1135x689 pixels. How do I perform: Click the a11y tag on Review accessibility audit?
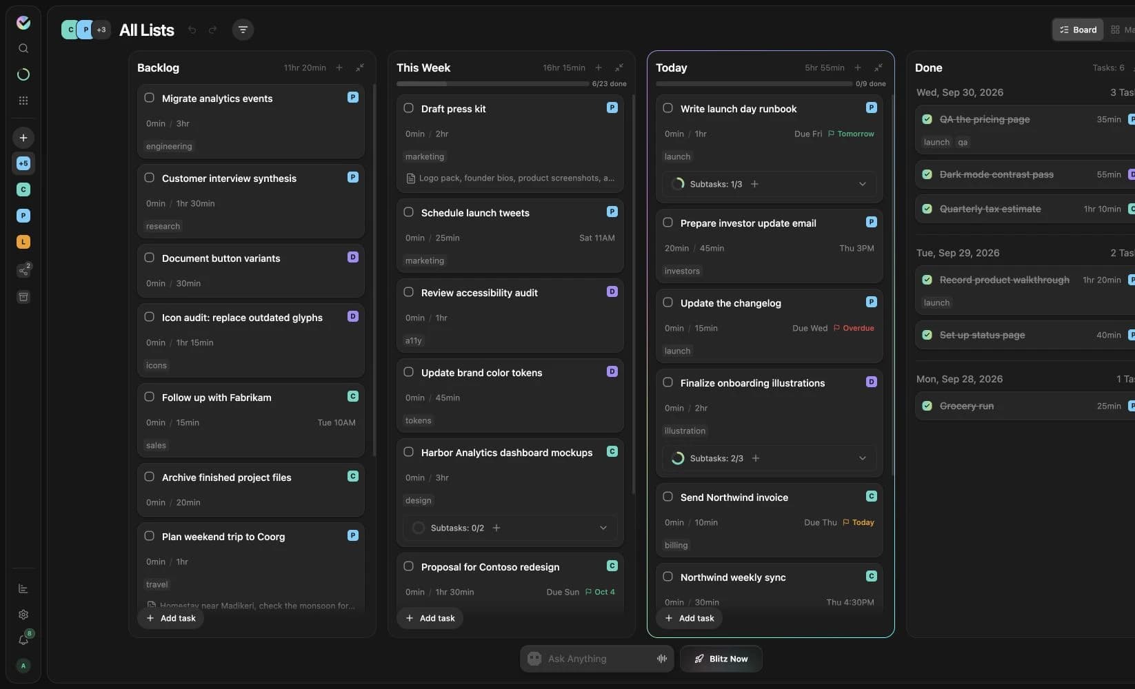[414, 340]
